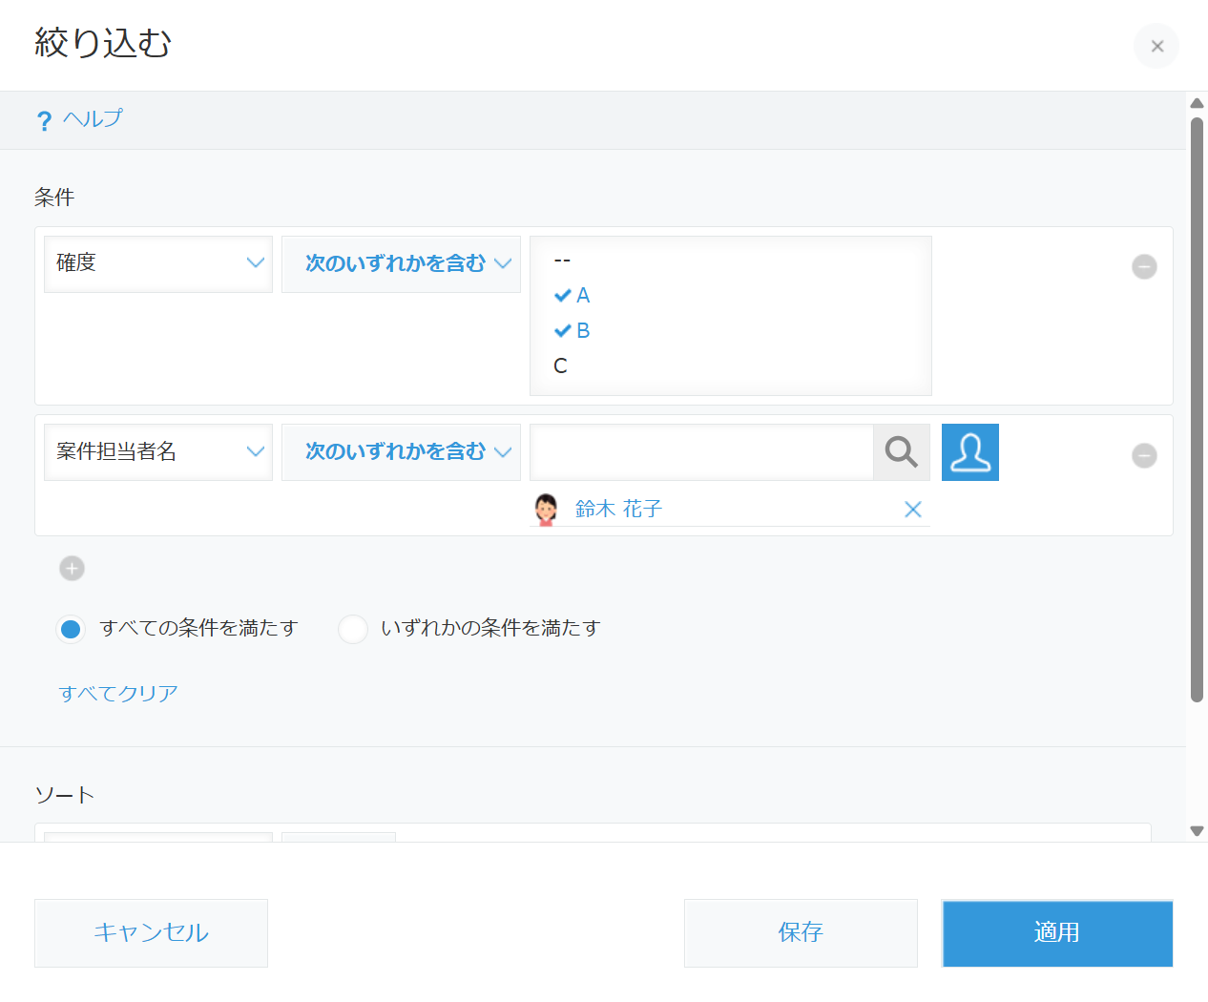
Task: Click the vertical scrollbar thumb
Action: coord(1197,408)
